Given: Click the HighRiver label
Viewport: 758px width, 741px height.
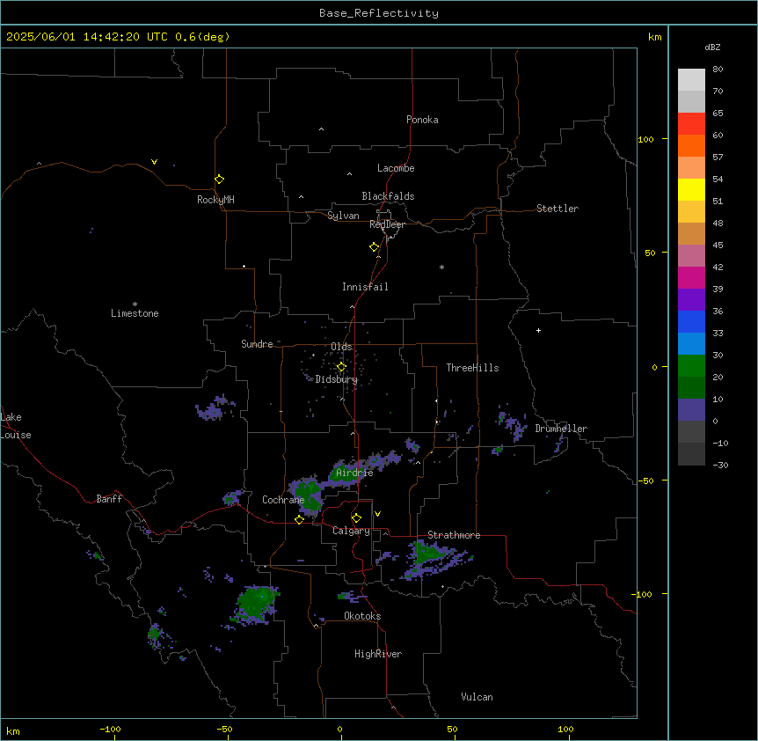Looking at the screenshot, I should pos(378,654).
